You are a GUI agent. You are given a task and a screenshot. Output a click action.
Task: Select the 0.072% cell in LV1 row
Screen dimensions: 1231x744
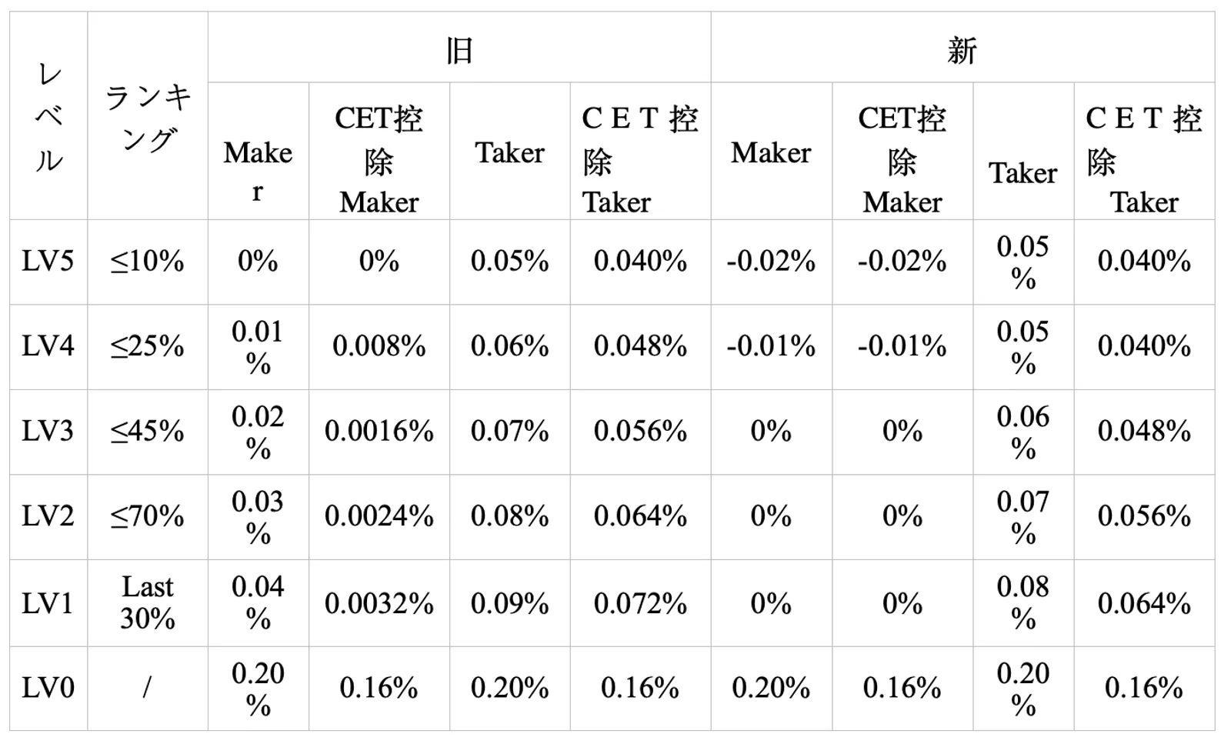640,603
